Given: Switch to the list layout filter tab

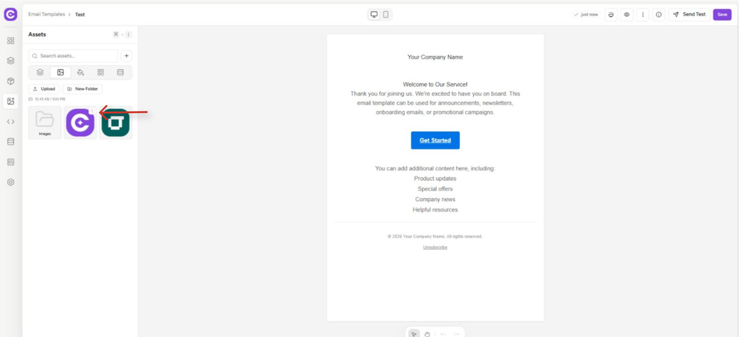Looking at the screenshot, I should click(x=120, y=73).
